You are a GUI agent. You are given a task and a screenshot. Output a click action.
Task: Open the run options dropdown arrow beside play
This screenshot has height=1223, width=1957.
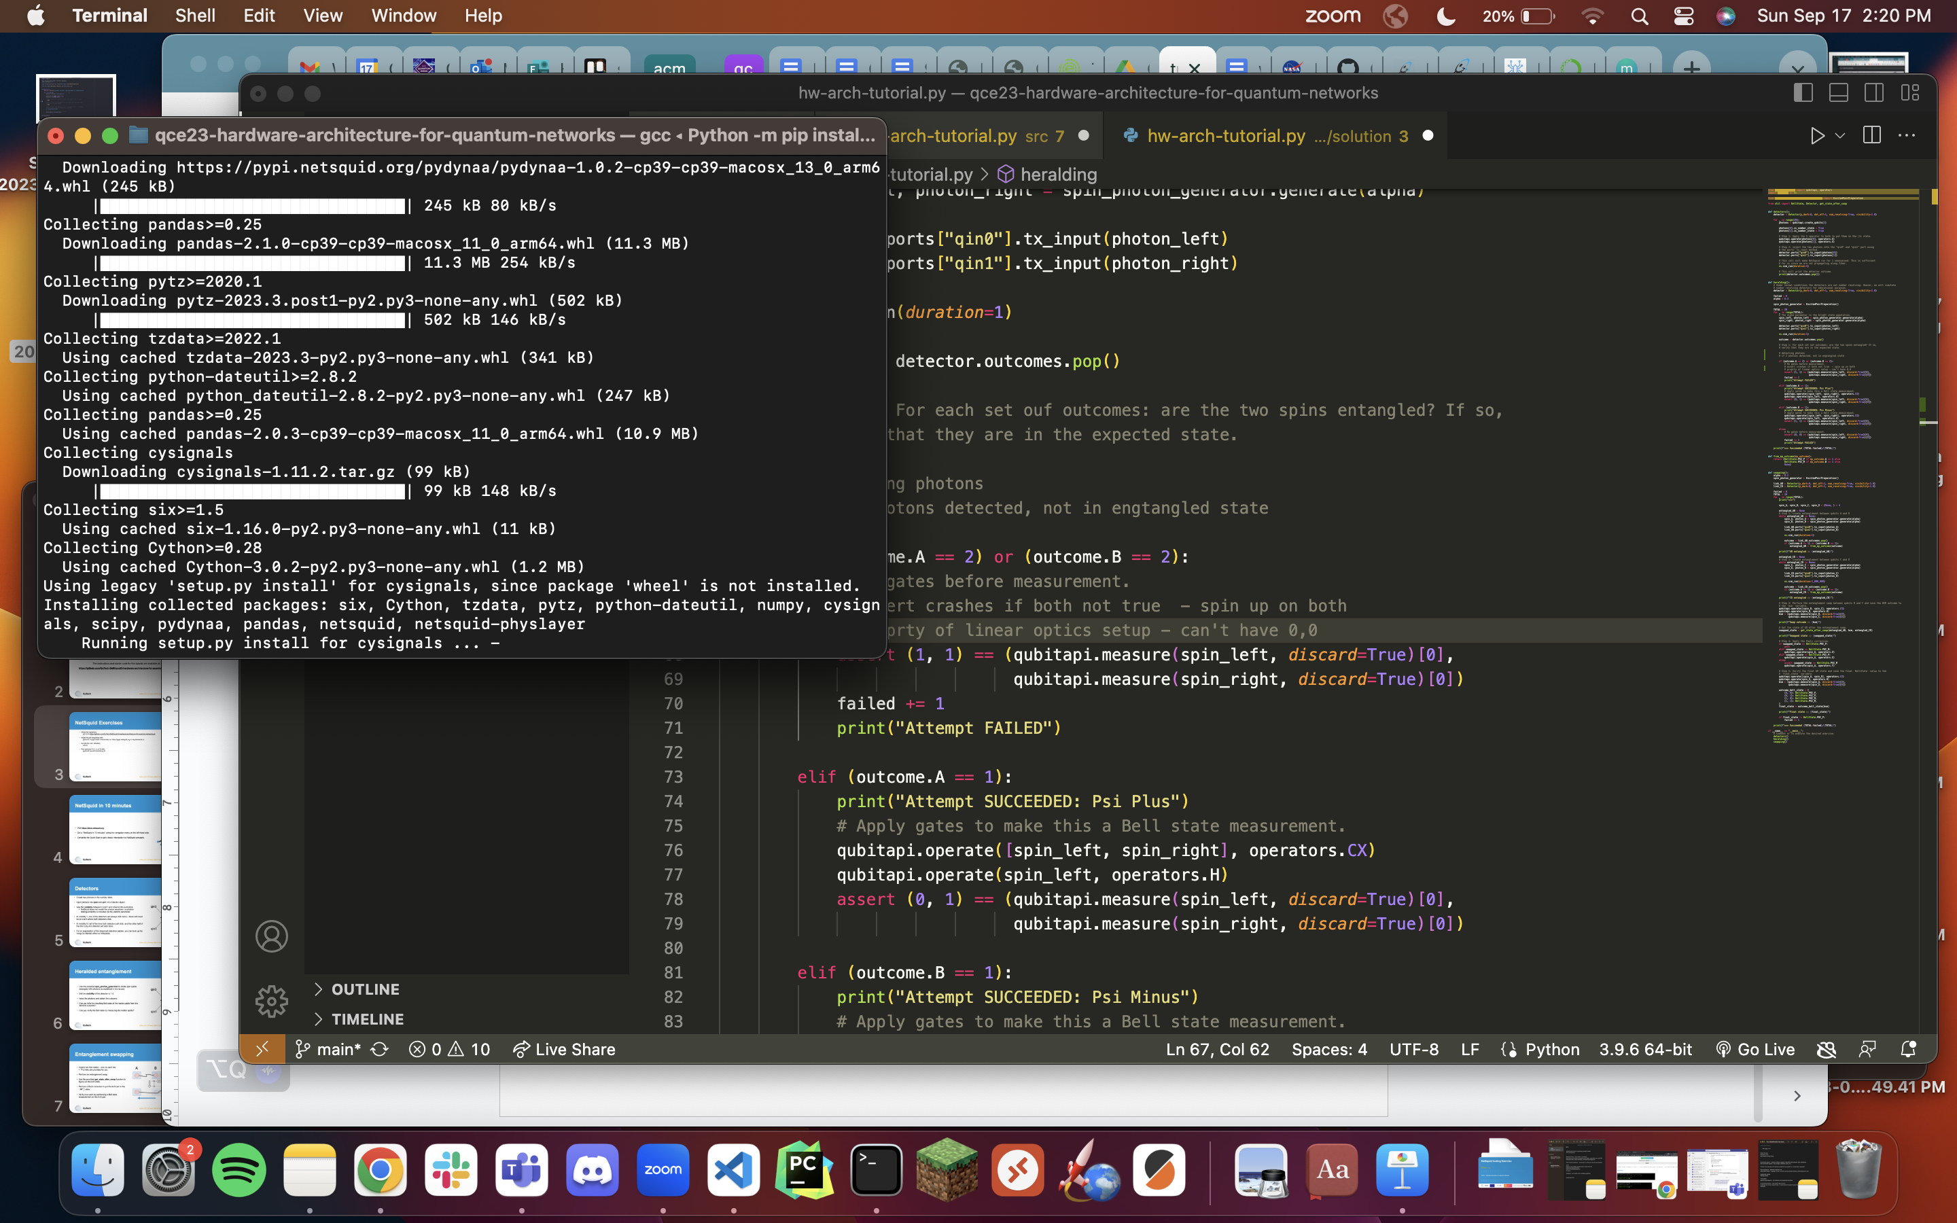[x=1839, y=136]
